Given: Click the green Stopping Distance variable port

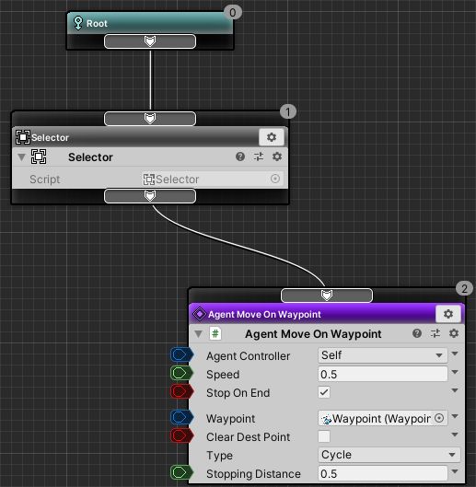Looking at the screenshot, I should pos(181,472).
